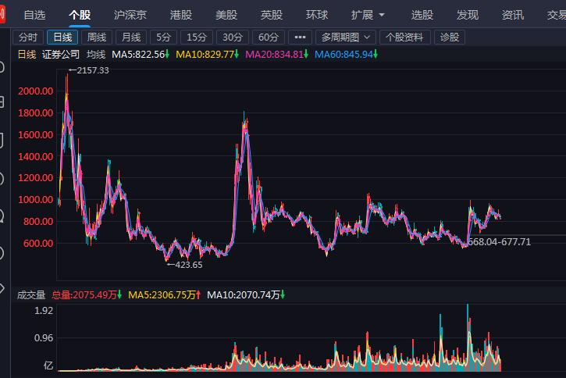Click the 均线 indicator name

pyautogui.click(x=96, y=55)
